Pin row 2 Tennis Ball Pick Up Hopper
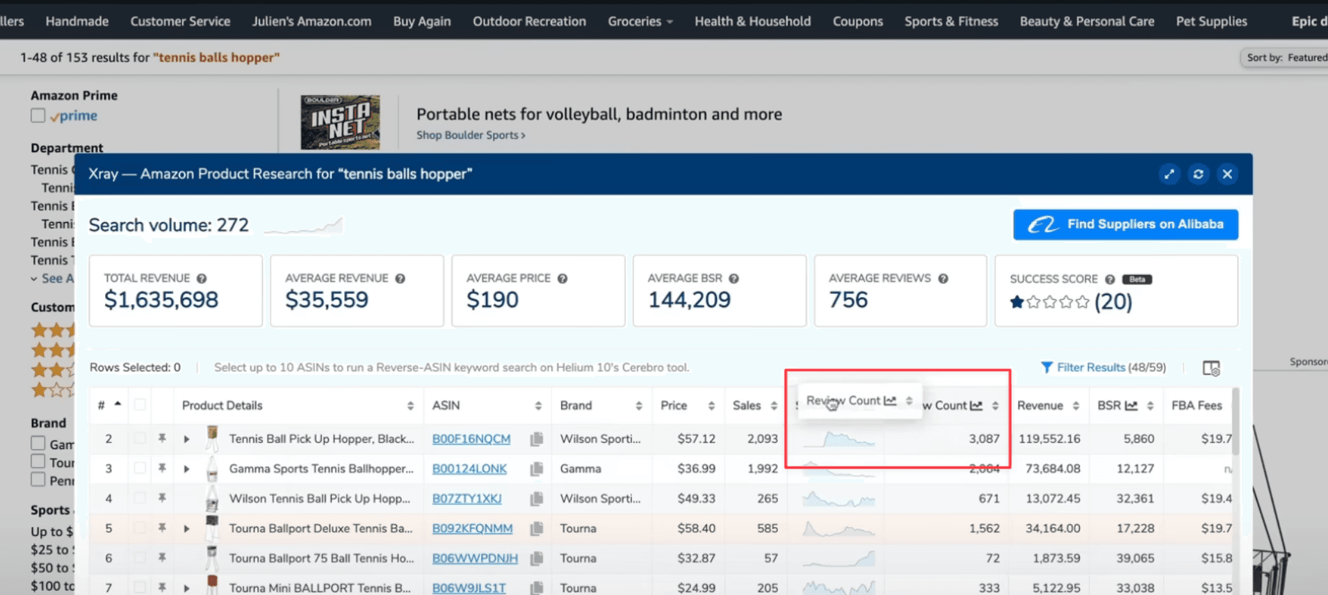Screen dimensions: 1328x595 162,439
